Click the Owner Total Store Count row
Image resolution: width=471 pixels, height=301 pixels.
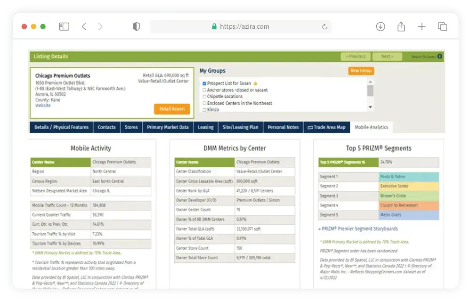235,258
